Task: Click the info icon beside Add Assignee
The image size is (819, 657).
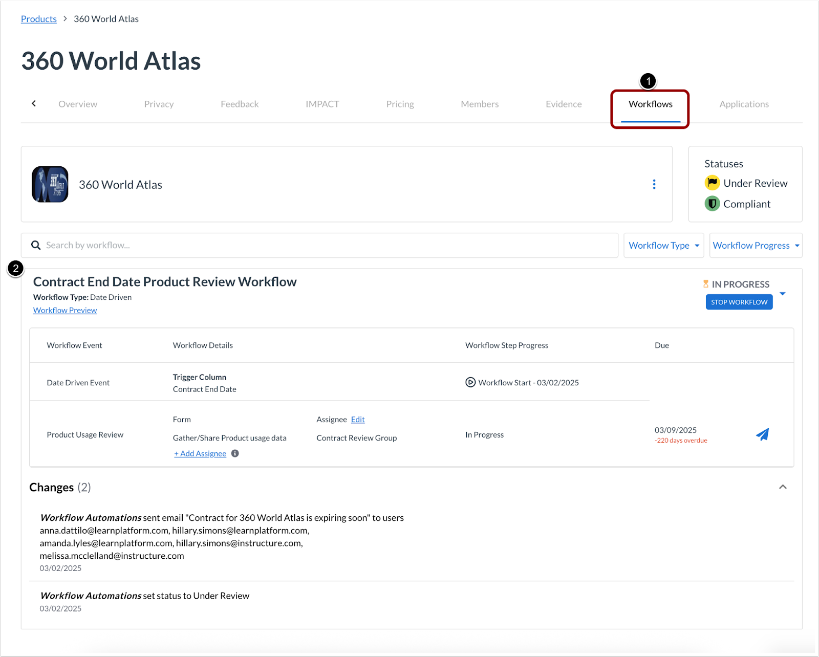Action: [x=235, y=453]
